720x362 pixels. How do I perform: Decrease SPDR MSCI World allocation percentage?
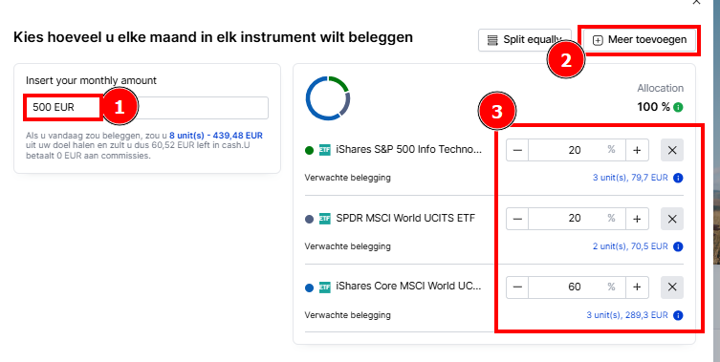(517, 219)
